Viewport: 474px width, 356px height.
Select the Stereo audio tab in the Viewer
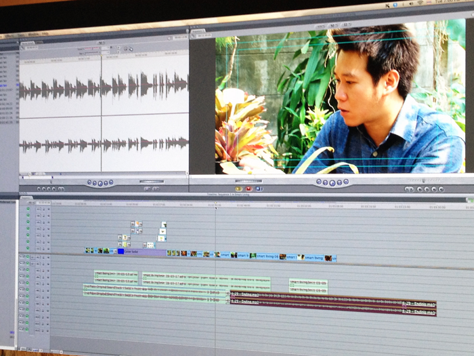click(x=28, y=43)
